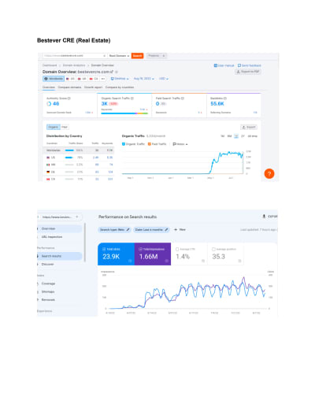Click the Authority Score info icon
Screen dimensions: 315x408
pos(69,98)
